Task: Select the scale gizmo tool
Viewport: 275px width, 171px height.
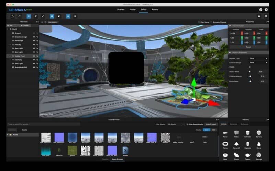Action: point(43,16)
